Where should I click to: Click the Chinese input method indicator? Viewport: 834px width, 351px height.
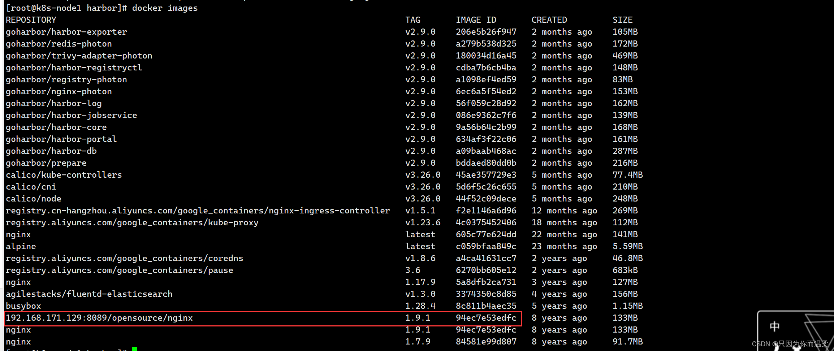(x=774, y=326)
